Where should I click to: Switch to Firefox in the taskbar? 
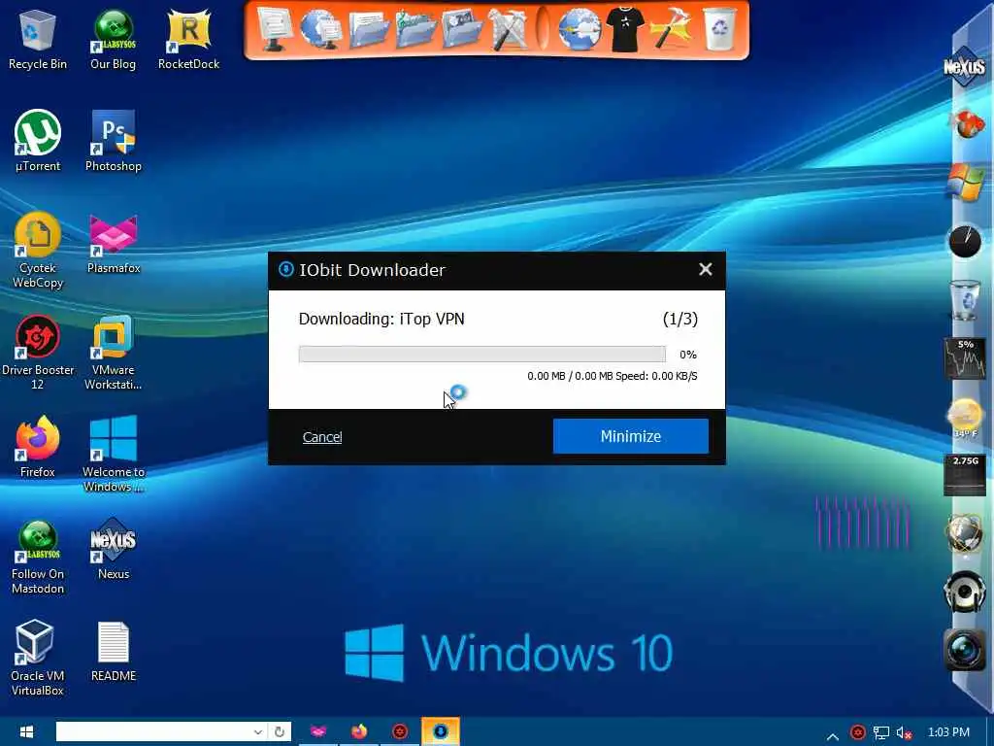359,731
